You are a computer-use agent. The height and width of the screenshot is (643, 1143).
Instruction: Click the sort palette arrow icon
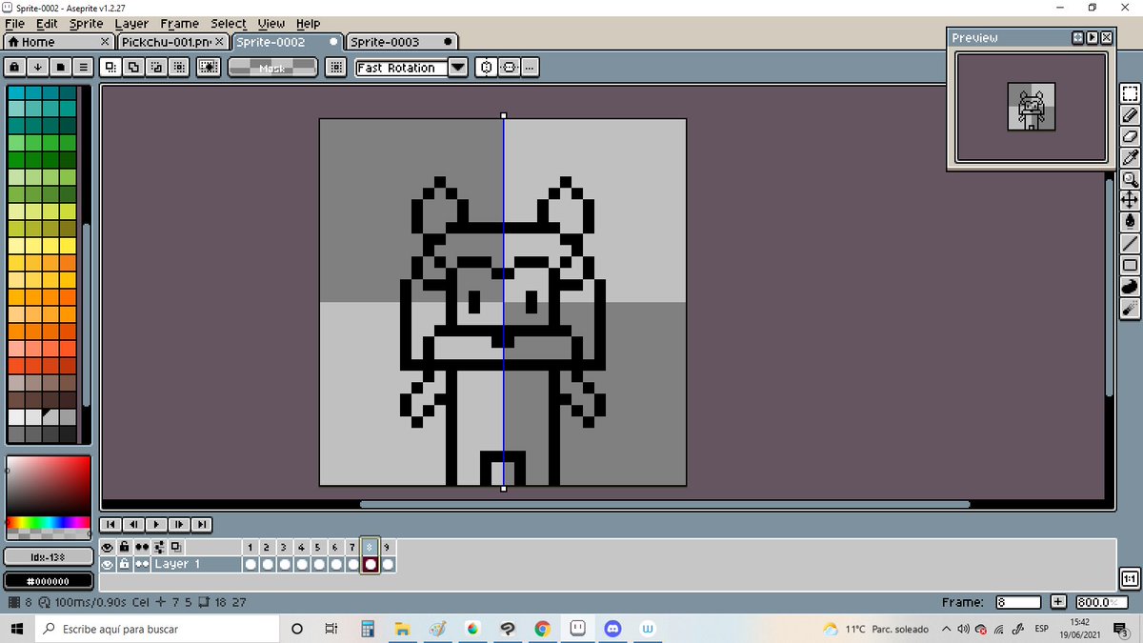pyautogui.click(x=37, y=68)
